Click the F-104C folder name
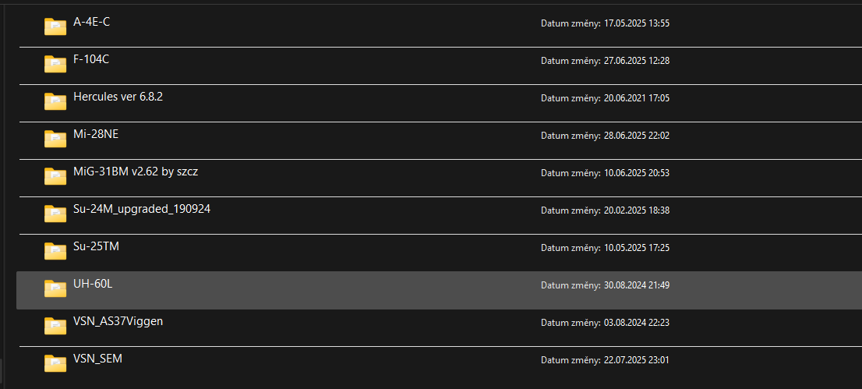Screen dimensions: 862x389 (x=91, y=59)
